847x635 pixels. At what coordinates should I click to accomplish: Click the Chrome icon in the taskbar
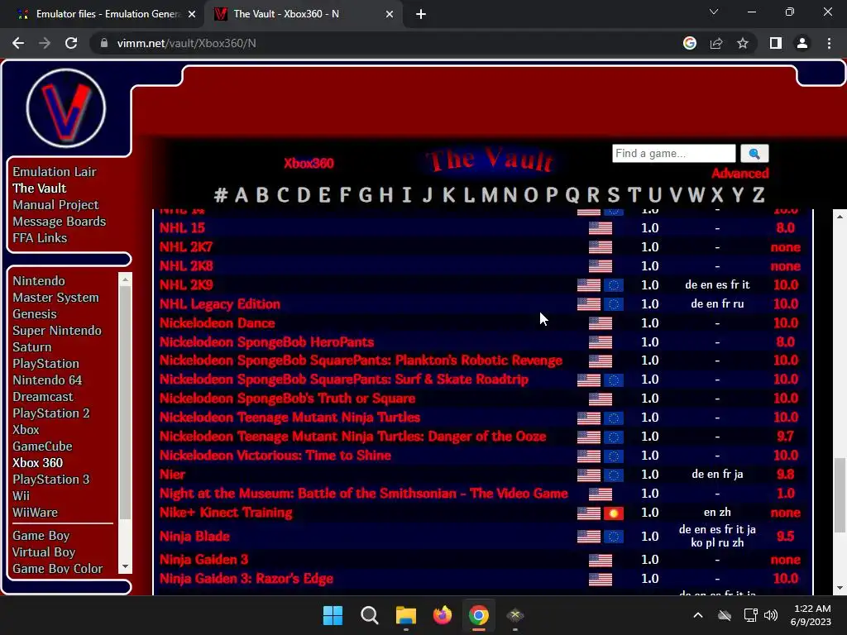click(479, 615)
